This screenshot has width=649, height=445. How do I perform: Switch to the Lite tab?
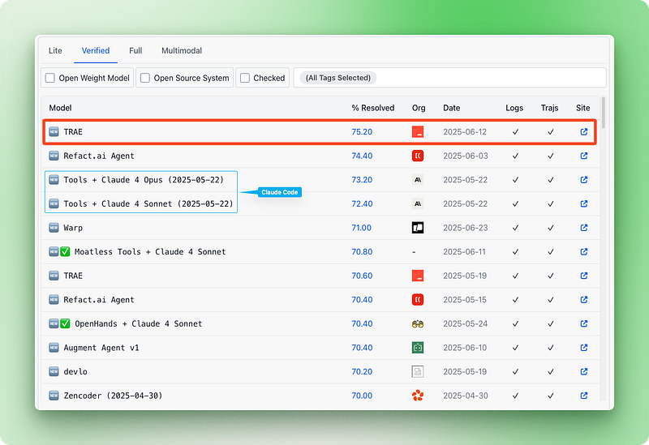pos(55,50)
